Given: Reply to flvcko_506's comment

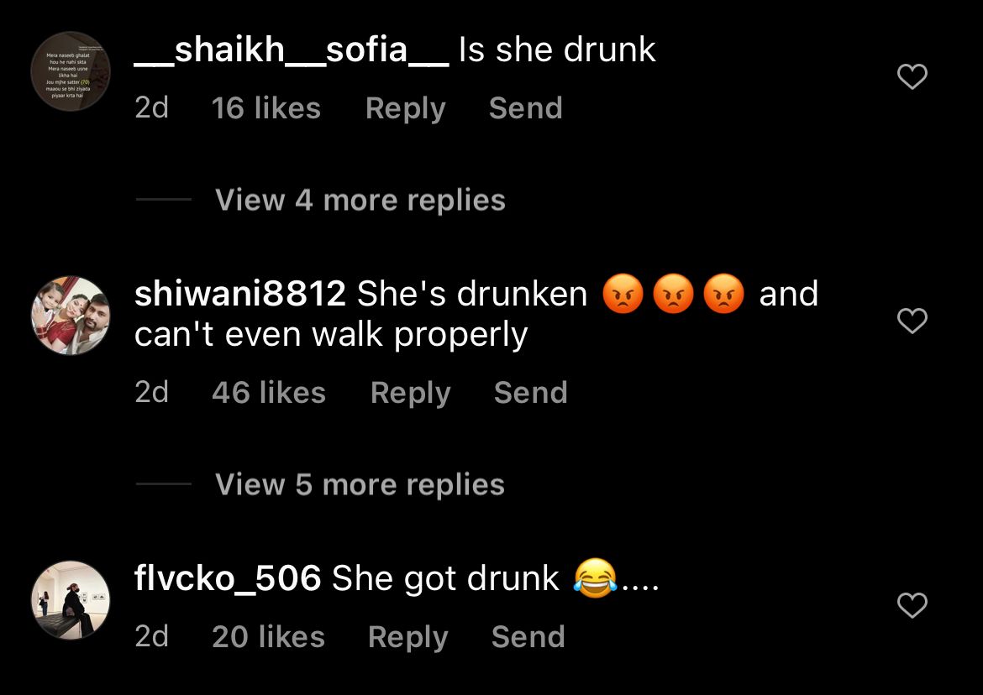Looking at the screenshot, I should pos(408,637).
